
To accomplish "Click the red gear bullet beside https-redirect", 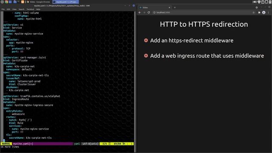I will click(x=146, y=40).
